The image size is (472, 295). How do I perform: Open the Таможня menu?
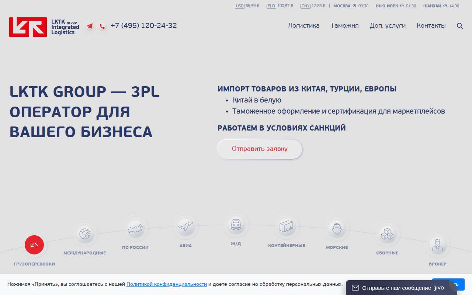345,26
